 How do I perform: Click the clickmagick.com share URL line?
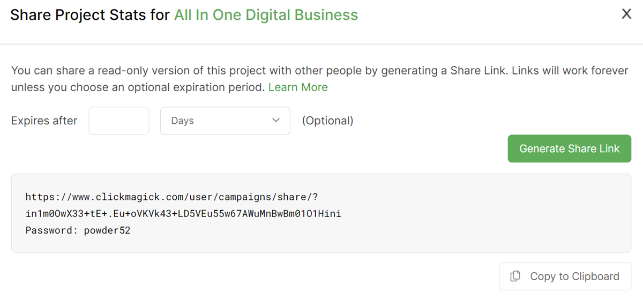click(172, 197)
